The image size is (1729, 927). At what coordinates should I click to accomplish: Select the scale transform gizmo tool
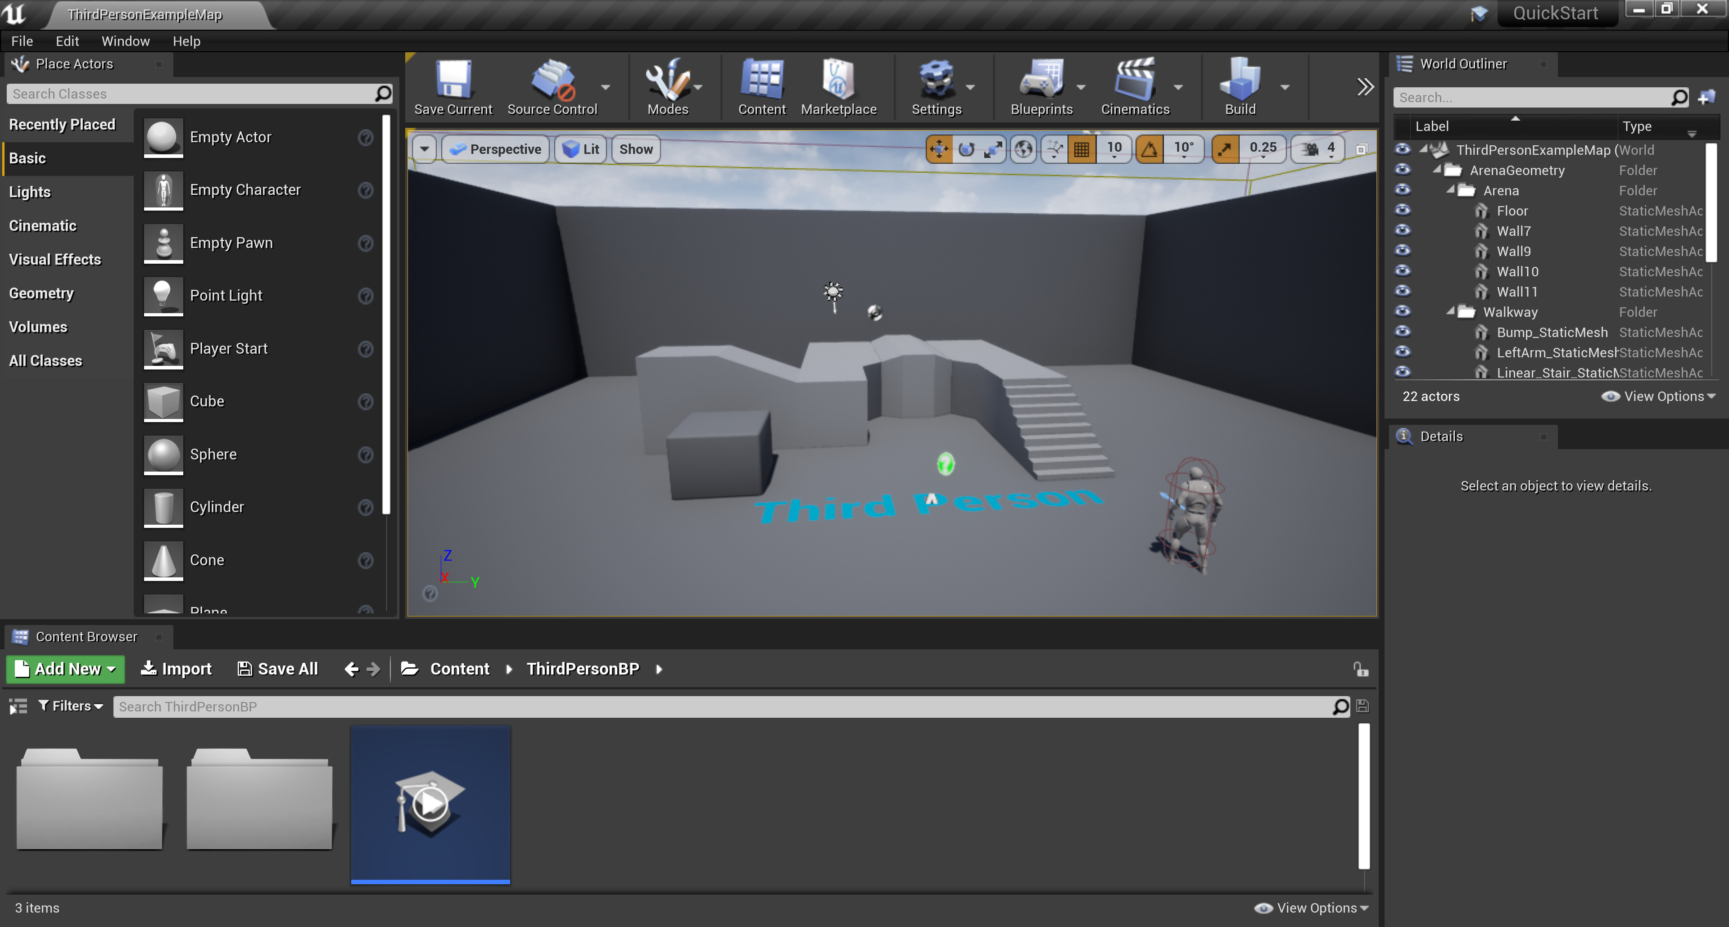click(993, 149)
